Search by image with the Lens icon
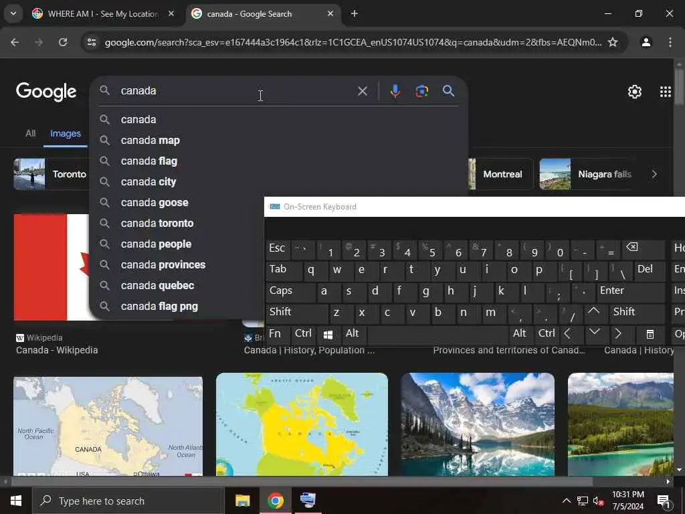The width and height of the screenshot is (685, 514). 421,91
